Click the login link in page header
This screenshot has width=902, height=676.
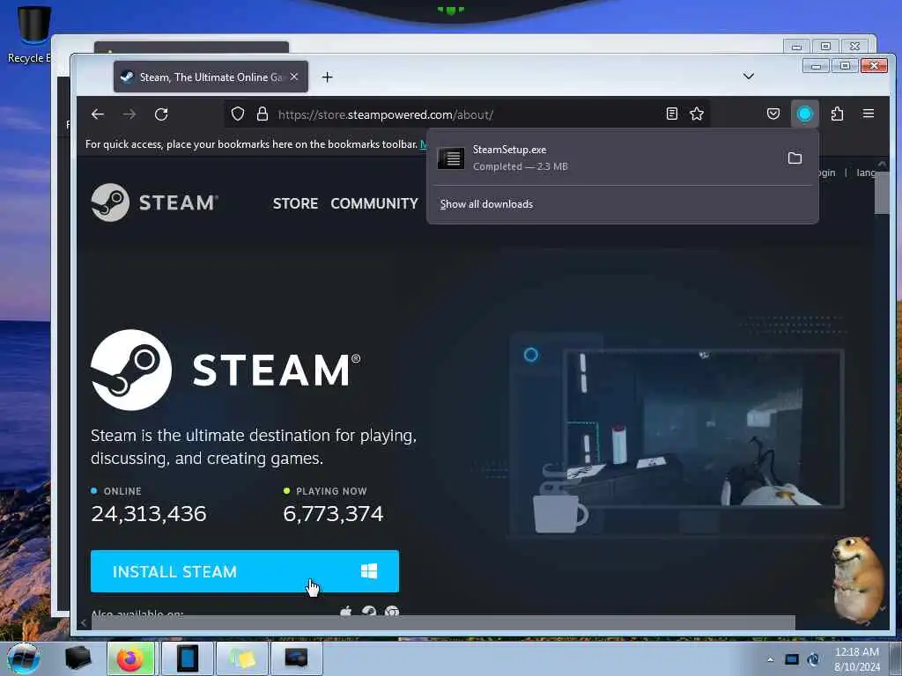tap(826, 173)
